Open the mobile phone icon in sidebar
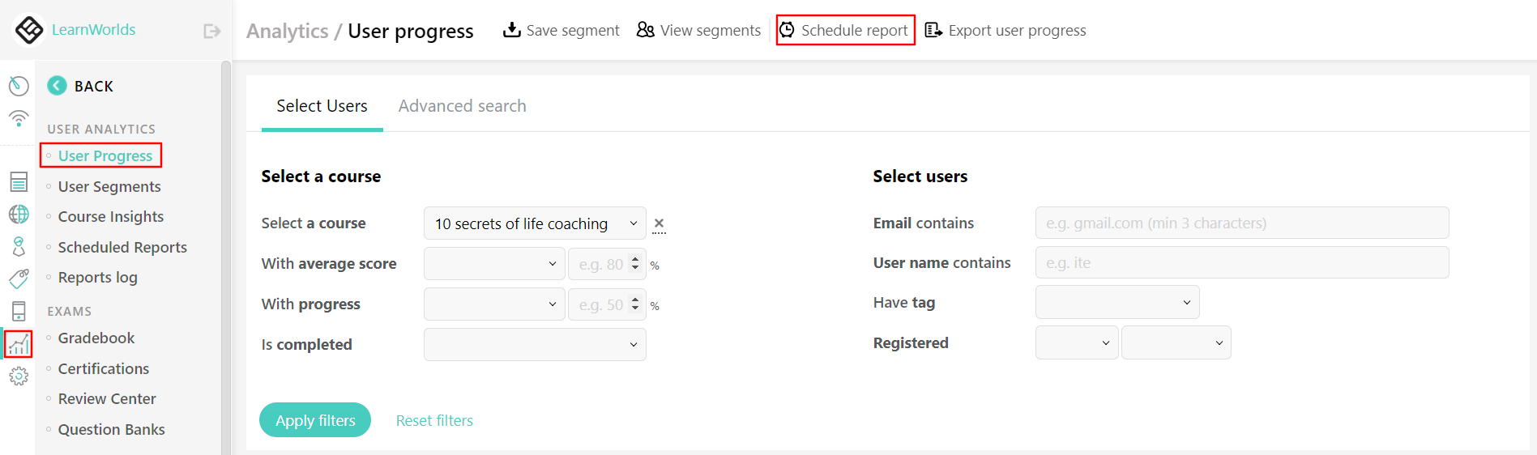1537x455 pixels. point(19,311)
